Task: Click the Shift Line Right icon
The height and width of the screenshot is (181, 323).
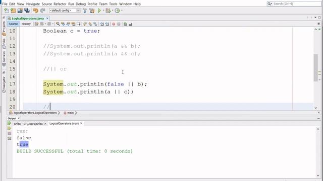Action: click(107, 24)
